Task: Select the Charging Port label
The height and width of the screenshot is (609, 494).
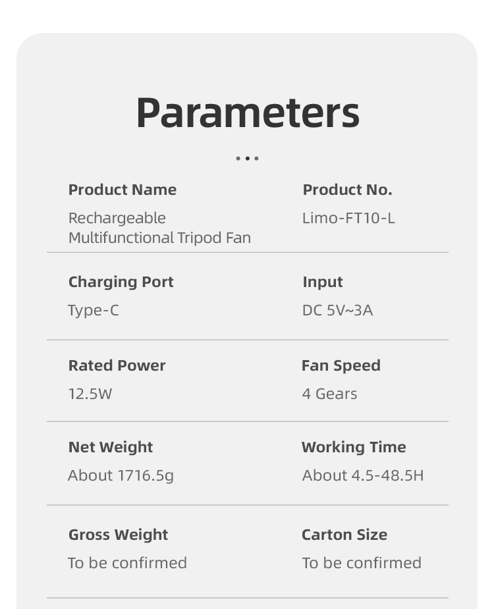Action: 121,282
